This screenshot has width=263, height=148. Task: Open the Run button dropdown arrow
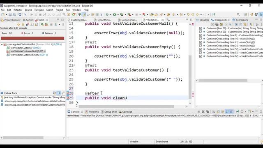(118, 15)
